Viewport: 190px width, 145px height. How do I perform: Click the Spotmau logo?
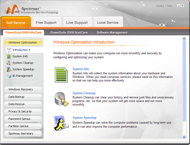pyautogui.click(x=31, y=10)
